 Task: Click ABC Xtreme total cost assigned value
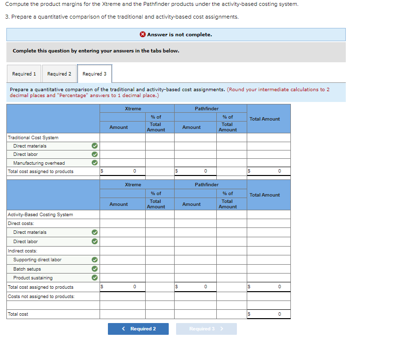pyautogui.click(x=123, y=287)
